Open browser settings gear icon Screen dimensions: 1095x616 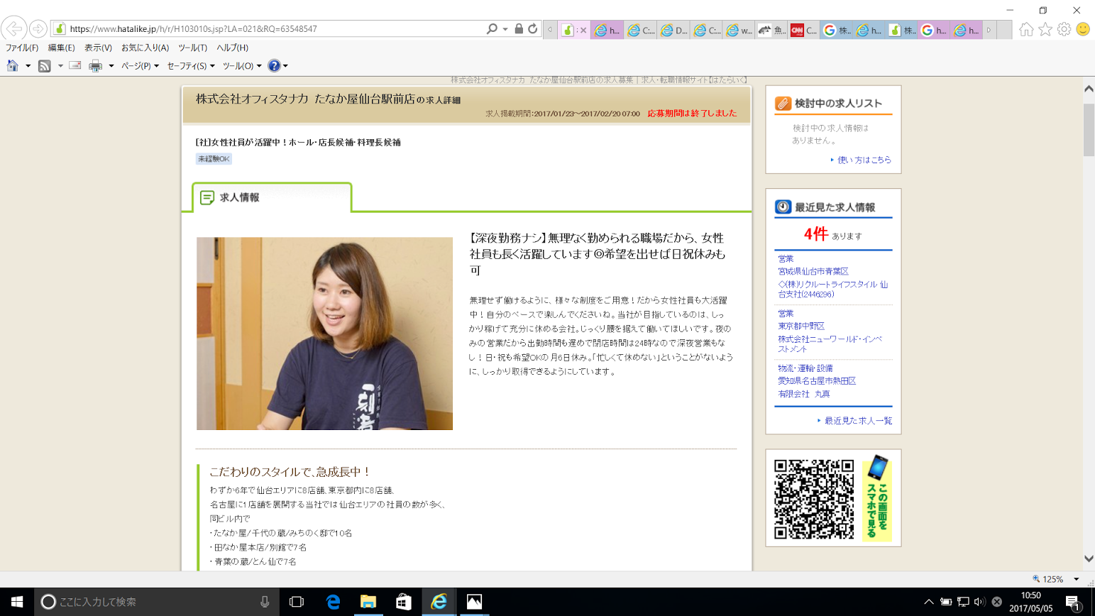pyautogui.click(x=1064, y=29)
